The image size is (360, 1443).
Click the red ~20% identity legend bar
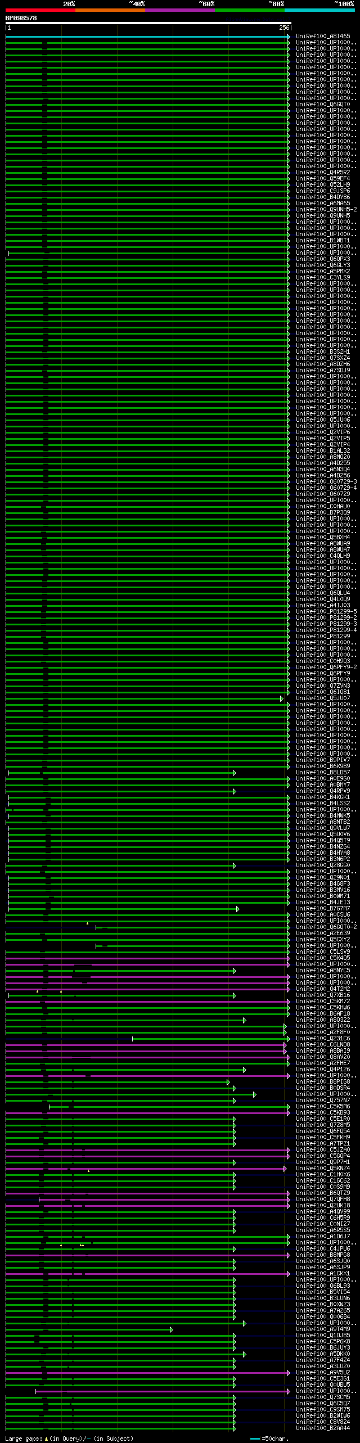click(x=40, y=10)
